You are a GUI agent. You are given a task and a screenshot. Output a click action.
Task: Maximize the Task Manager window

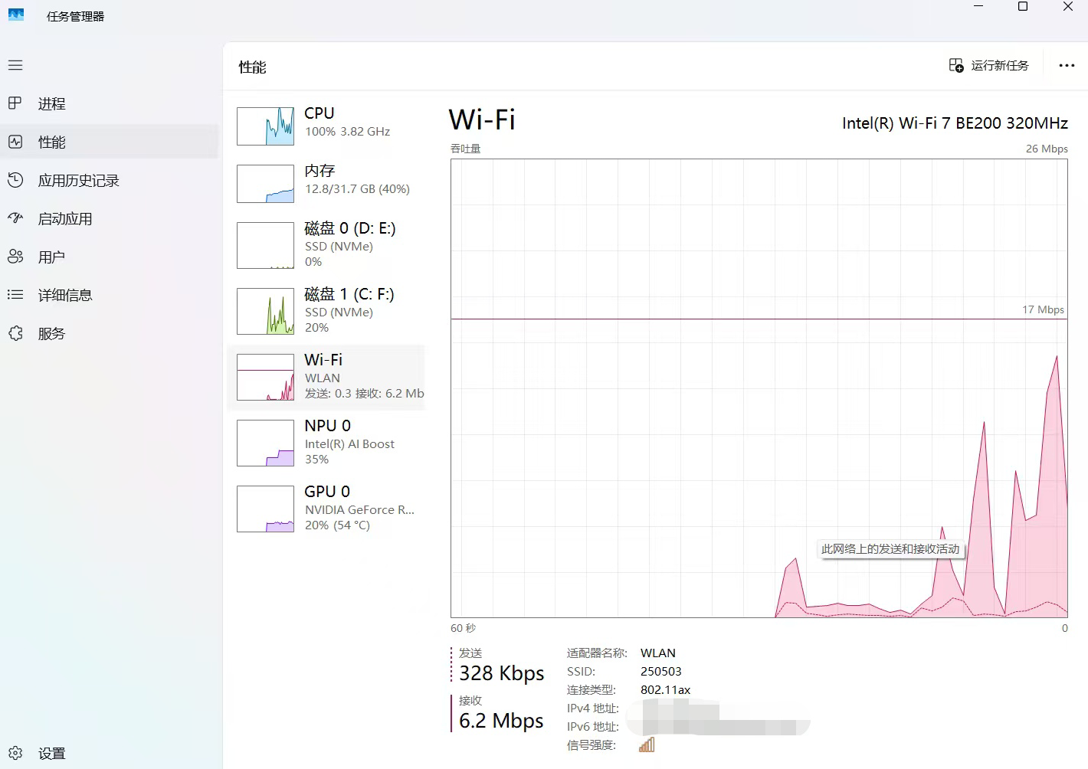coord(1022,7)
